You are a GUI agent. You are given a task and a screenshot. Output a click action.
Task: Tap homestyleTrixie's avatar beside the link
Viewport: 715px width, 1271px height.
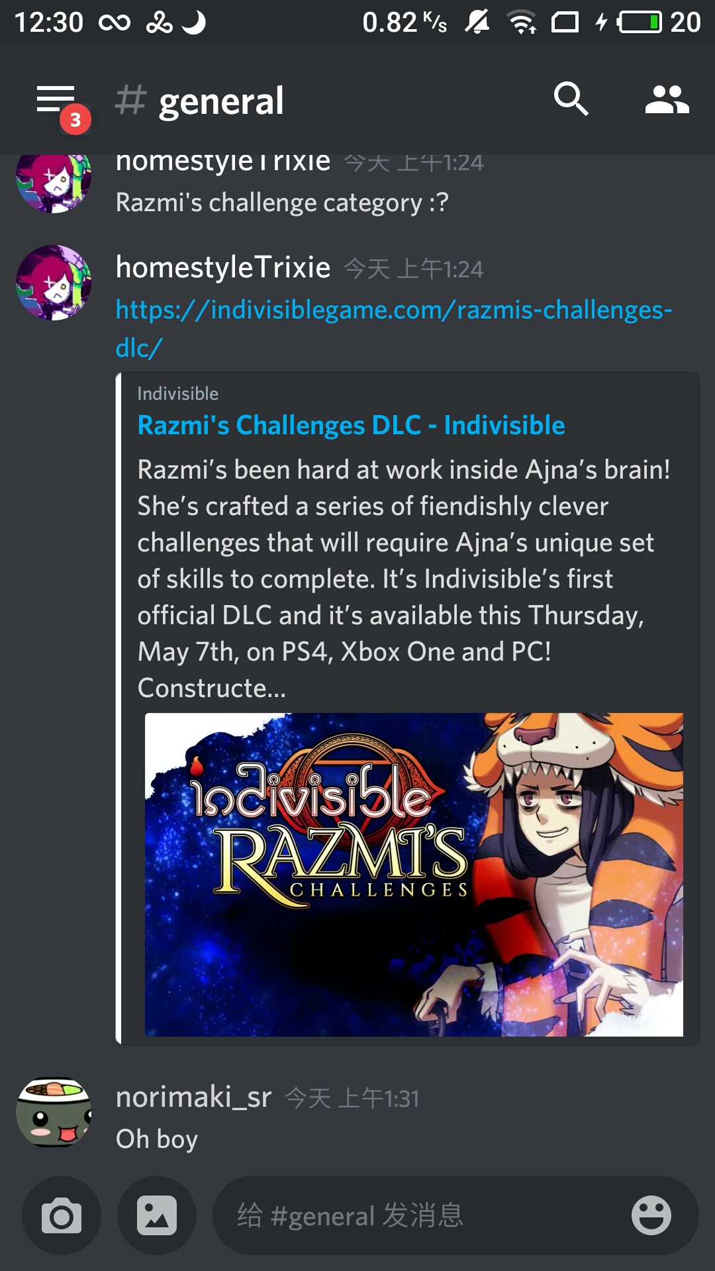54,283
